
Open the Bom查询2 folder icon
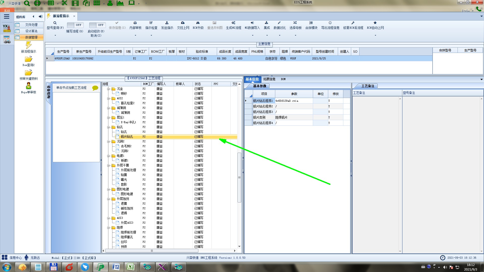tap(28, 59)
